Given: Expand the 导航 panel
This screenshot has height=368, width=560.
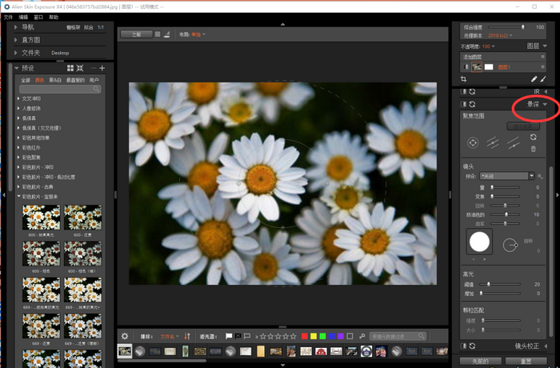Looking at the screenshot, I should point(17,27).
